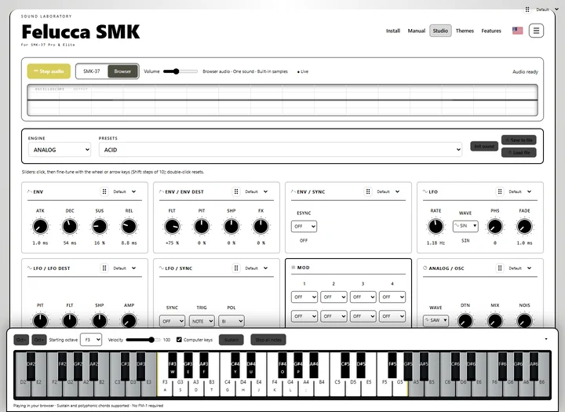Click the LFO / LFO DEST AMP knob
Image resolution: width=565 pixels, height=412 pixels.
pos(129,320)
